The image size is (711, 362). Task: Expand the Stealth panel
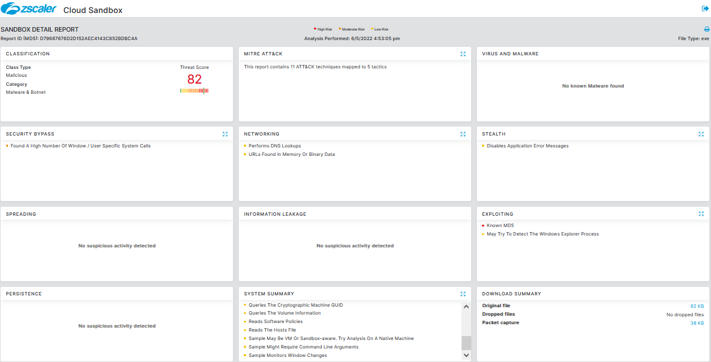click(x=701, y=134)
